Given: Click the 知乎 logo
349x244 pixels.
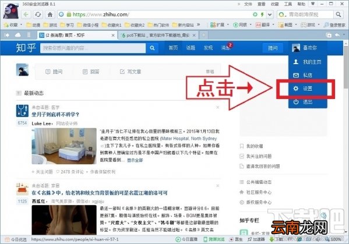Looking at the screenshot, I should coord(26,48).
